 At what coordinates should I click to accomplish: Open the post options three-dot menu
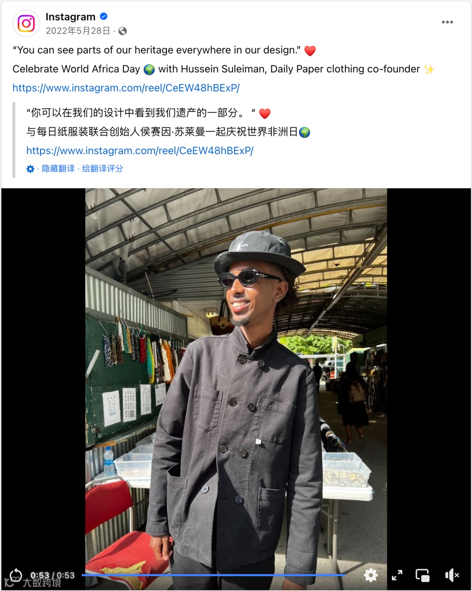[x=447, y=22]
